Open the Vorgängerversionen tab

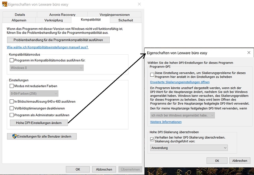pyautogui.click(x=114, y=15)
